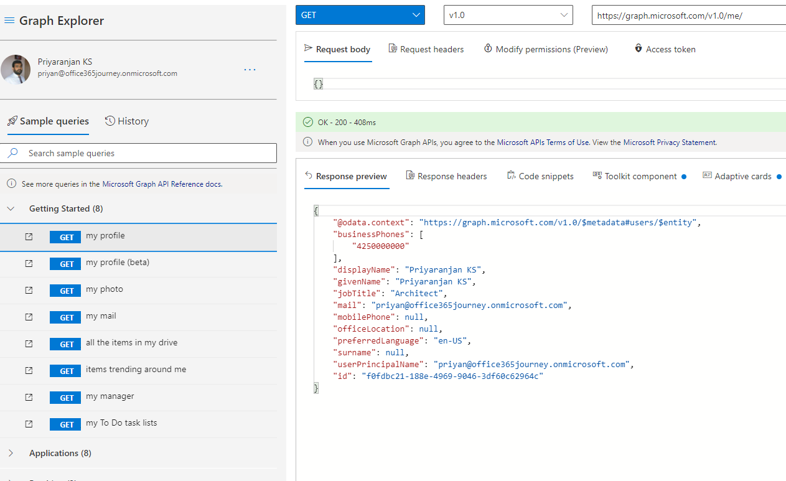Click the green OK status check icon

coord(307,122)
